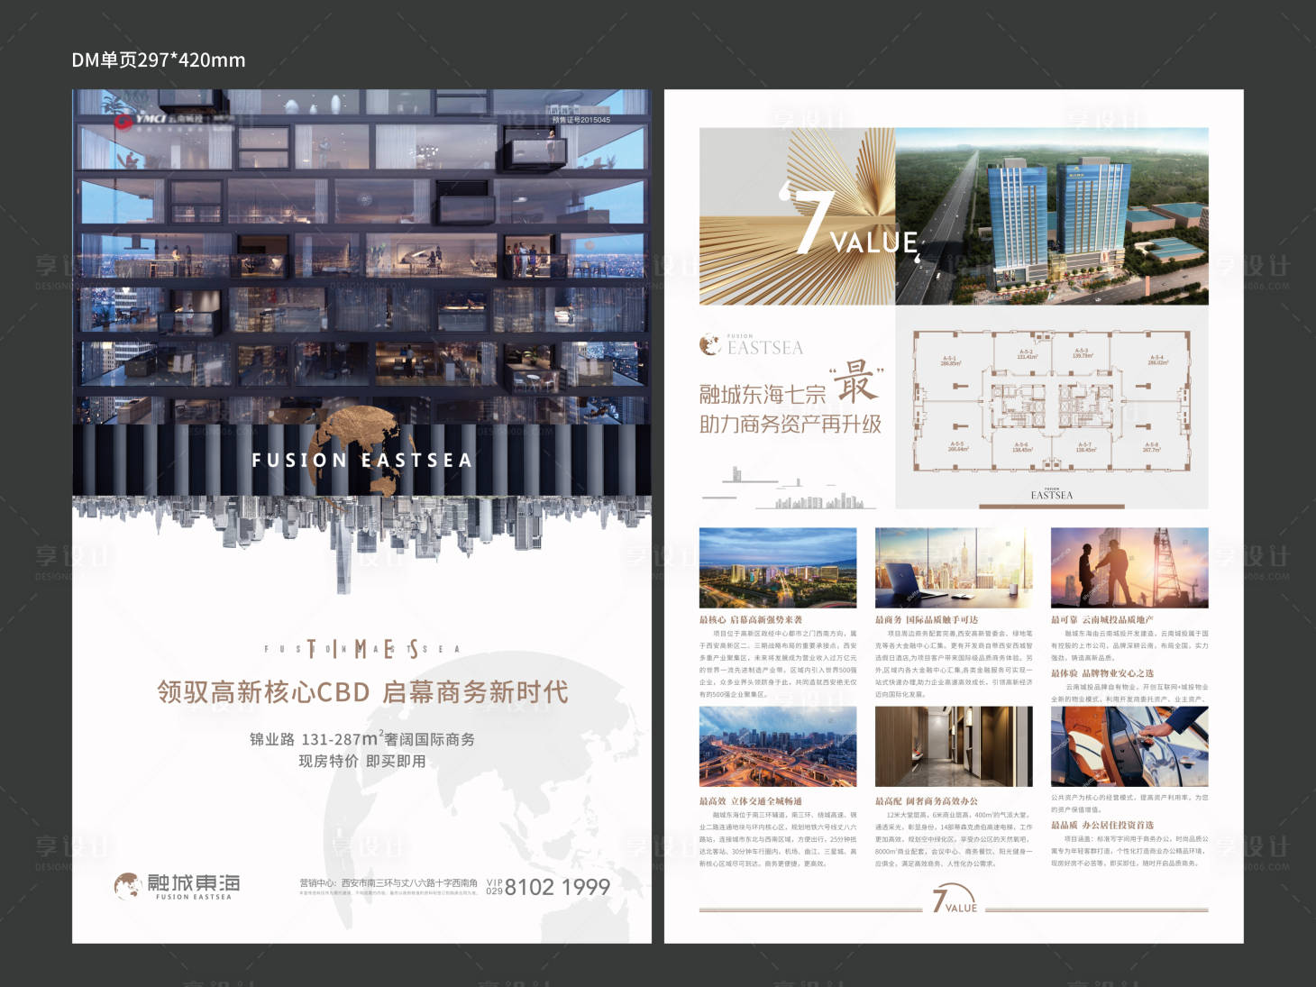Open the lobby corridor interior thumbnail
This screenshot has height=987, width=1316.
pos(954,746)
